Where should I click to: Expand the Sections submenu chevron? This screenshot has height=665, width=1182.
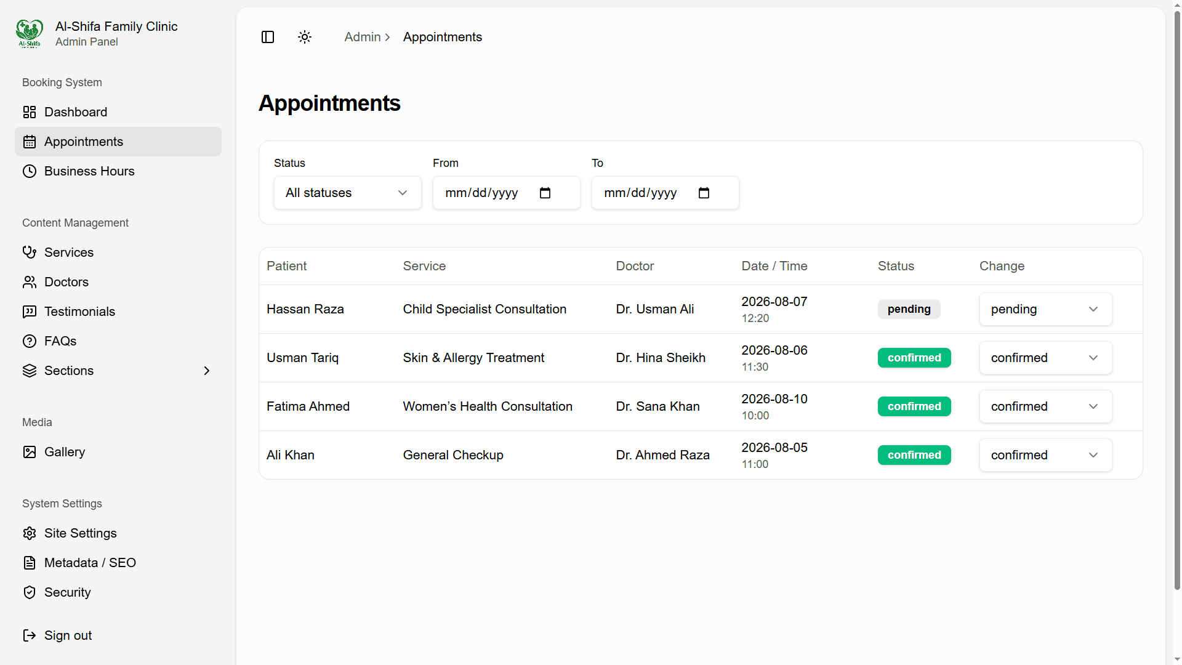(x=207, y=371)
